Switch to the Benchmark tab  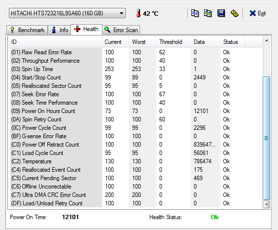point(27,30)
